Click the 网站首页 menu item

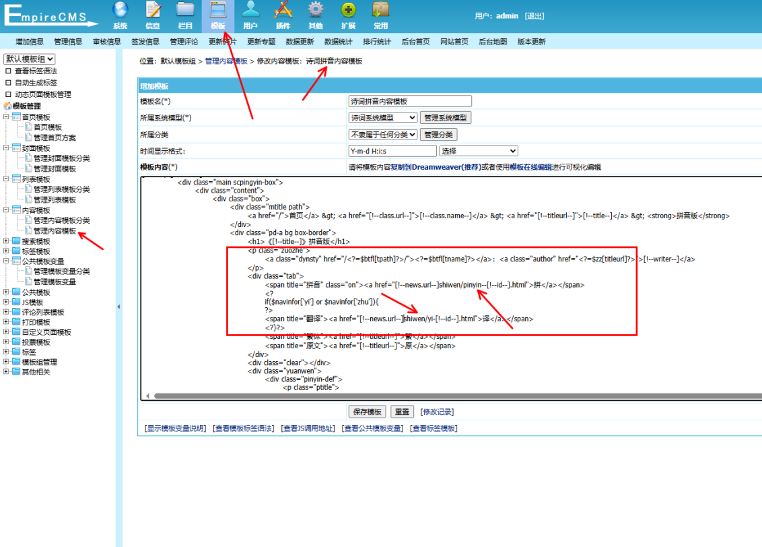click(x=452, y=41)
